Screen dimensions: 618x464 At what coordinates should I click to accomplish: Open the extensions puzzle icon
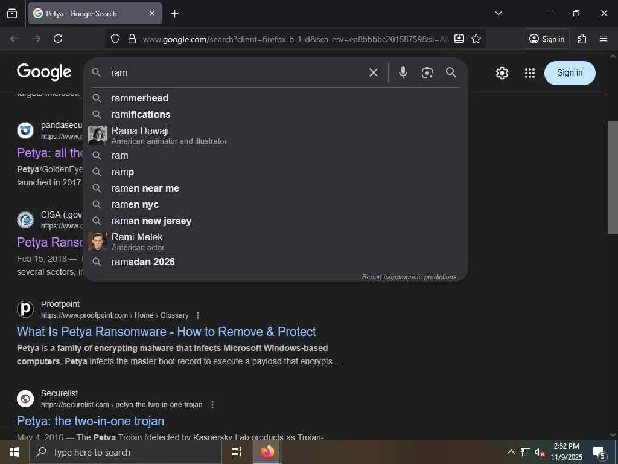click(582, 39)
